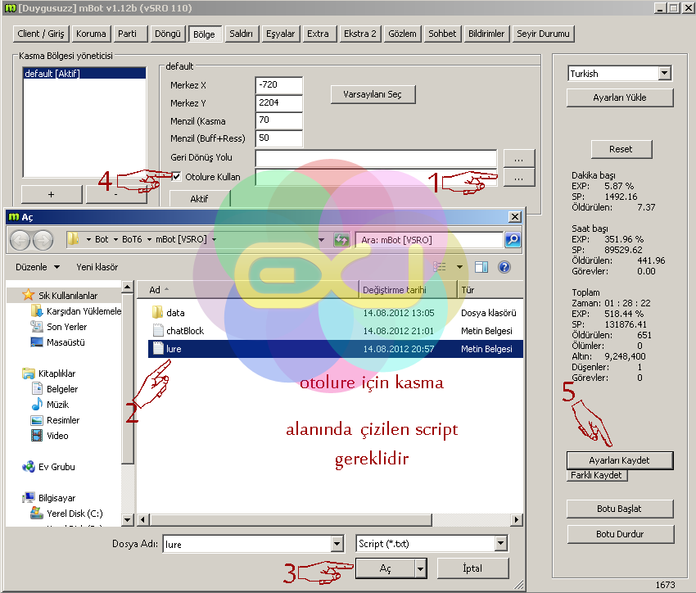Expand the BoT6 breadcrumb arrow
The height and width of the screenshot is (593, 696).
click(149, 240)
